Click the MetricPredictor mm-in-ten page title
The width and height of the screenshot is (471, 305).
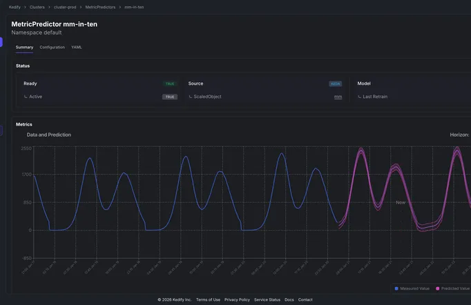(x=55, y=24)
